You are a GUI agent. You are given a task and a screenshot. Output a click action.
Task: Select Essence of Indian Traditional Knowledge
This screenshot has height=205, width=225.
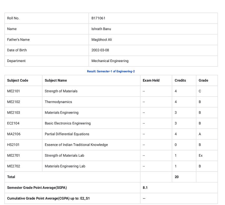76,145
